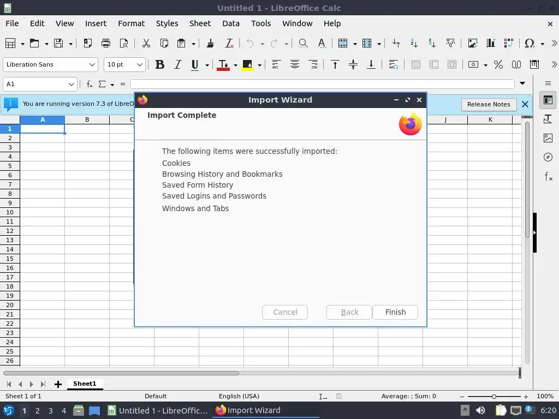
Task: Click the Sum sigma icon
Action: (x=102, y=85)
